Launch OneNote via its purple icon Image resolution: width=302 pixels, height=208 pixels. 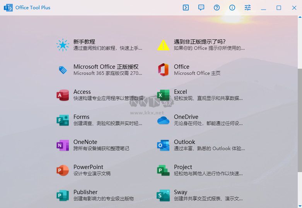pos(63,145)
